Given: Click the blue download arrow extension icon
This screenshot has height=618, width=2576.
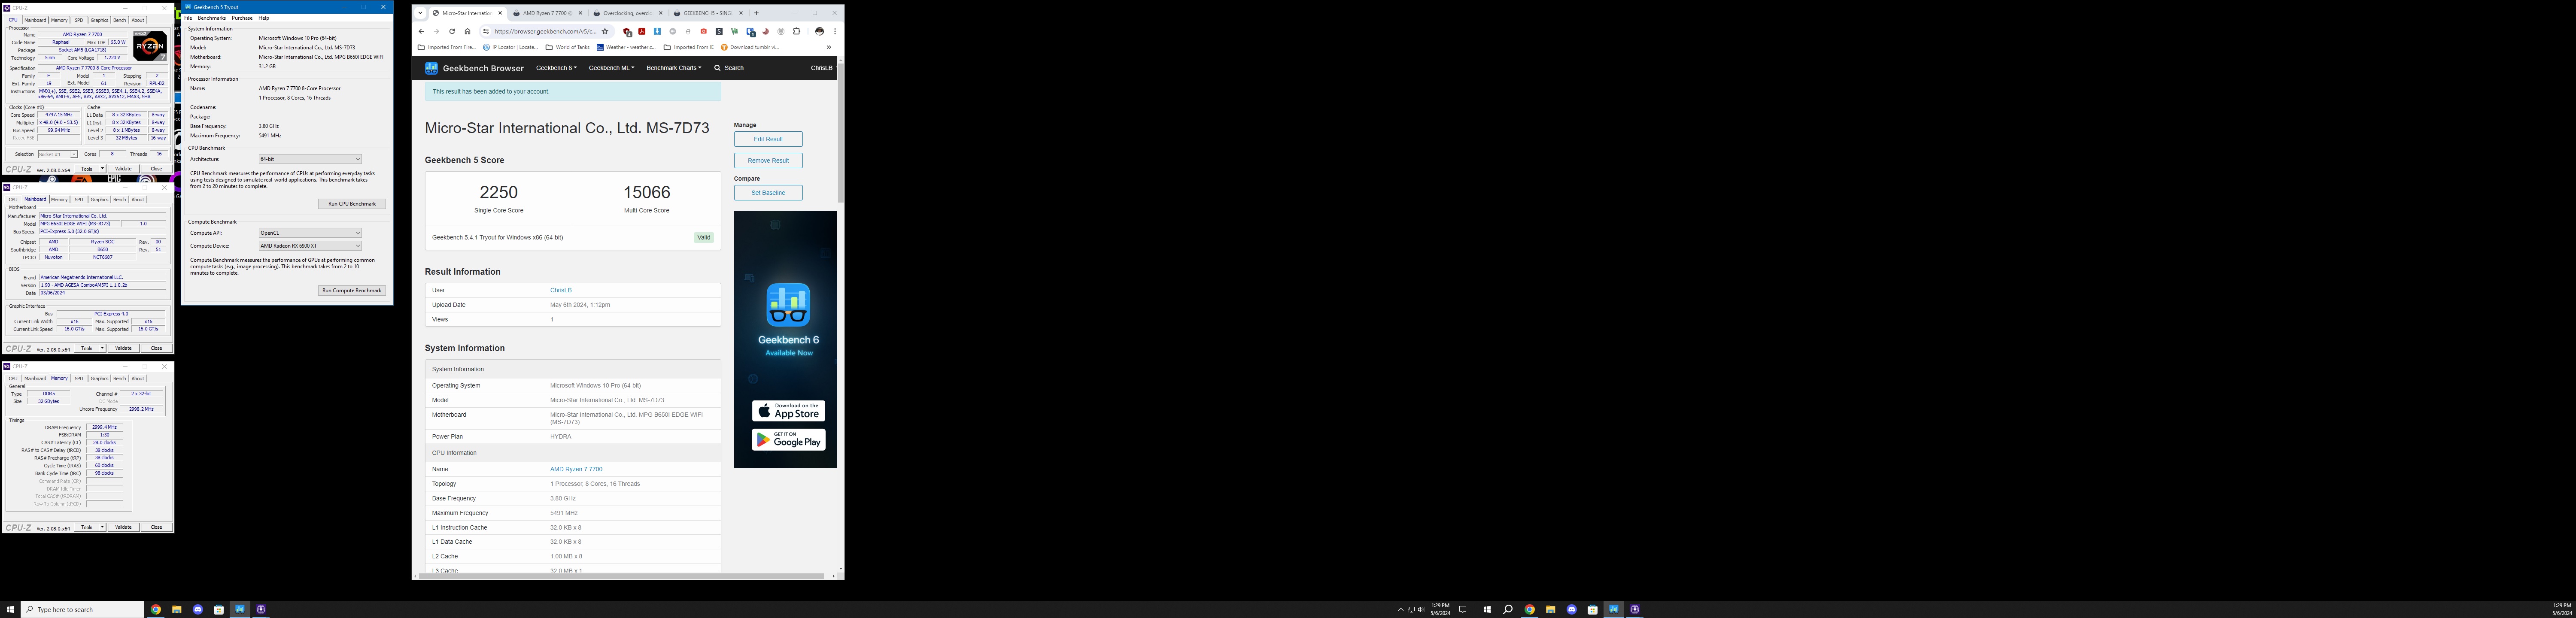Looking at the screenshot, I should (657, 31).
